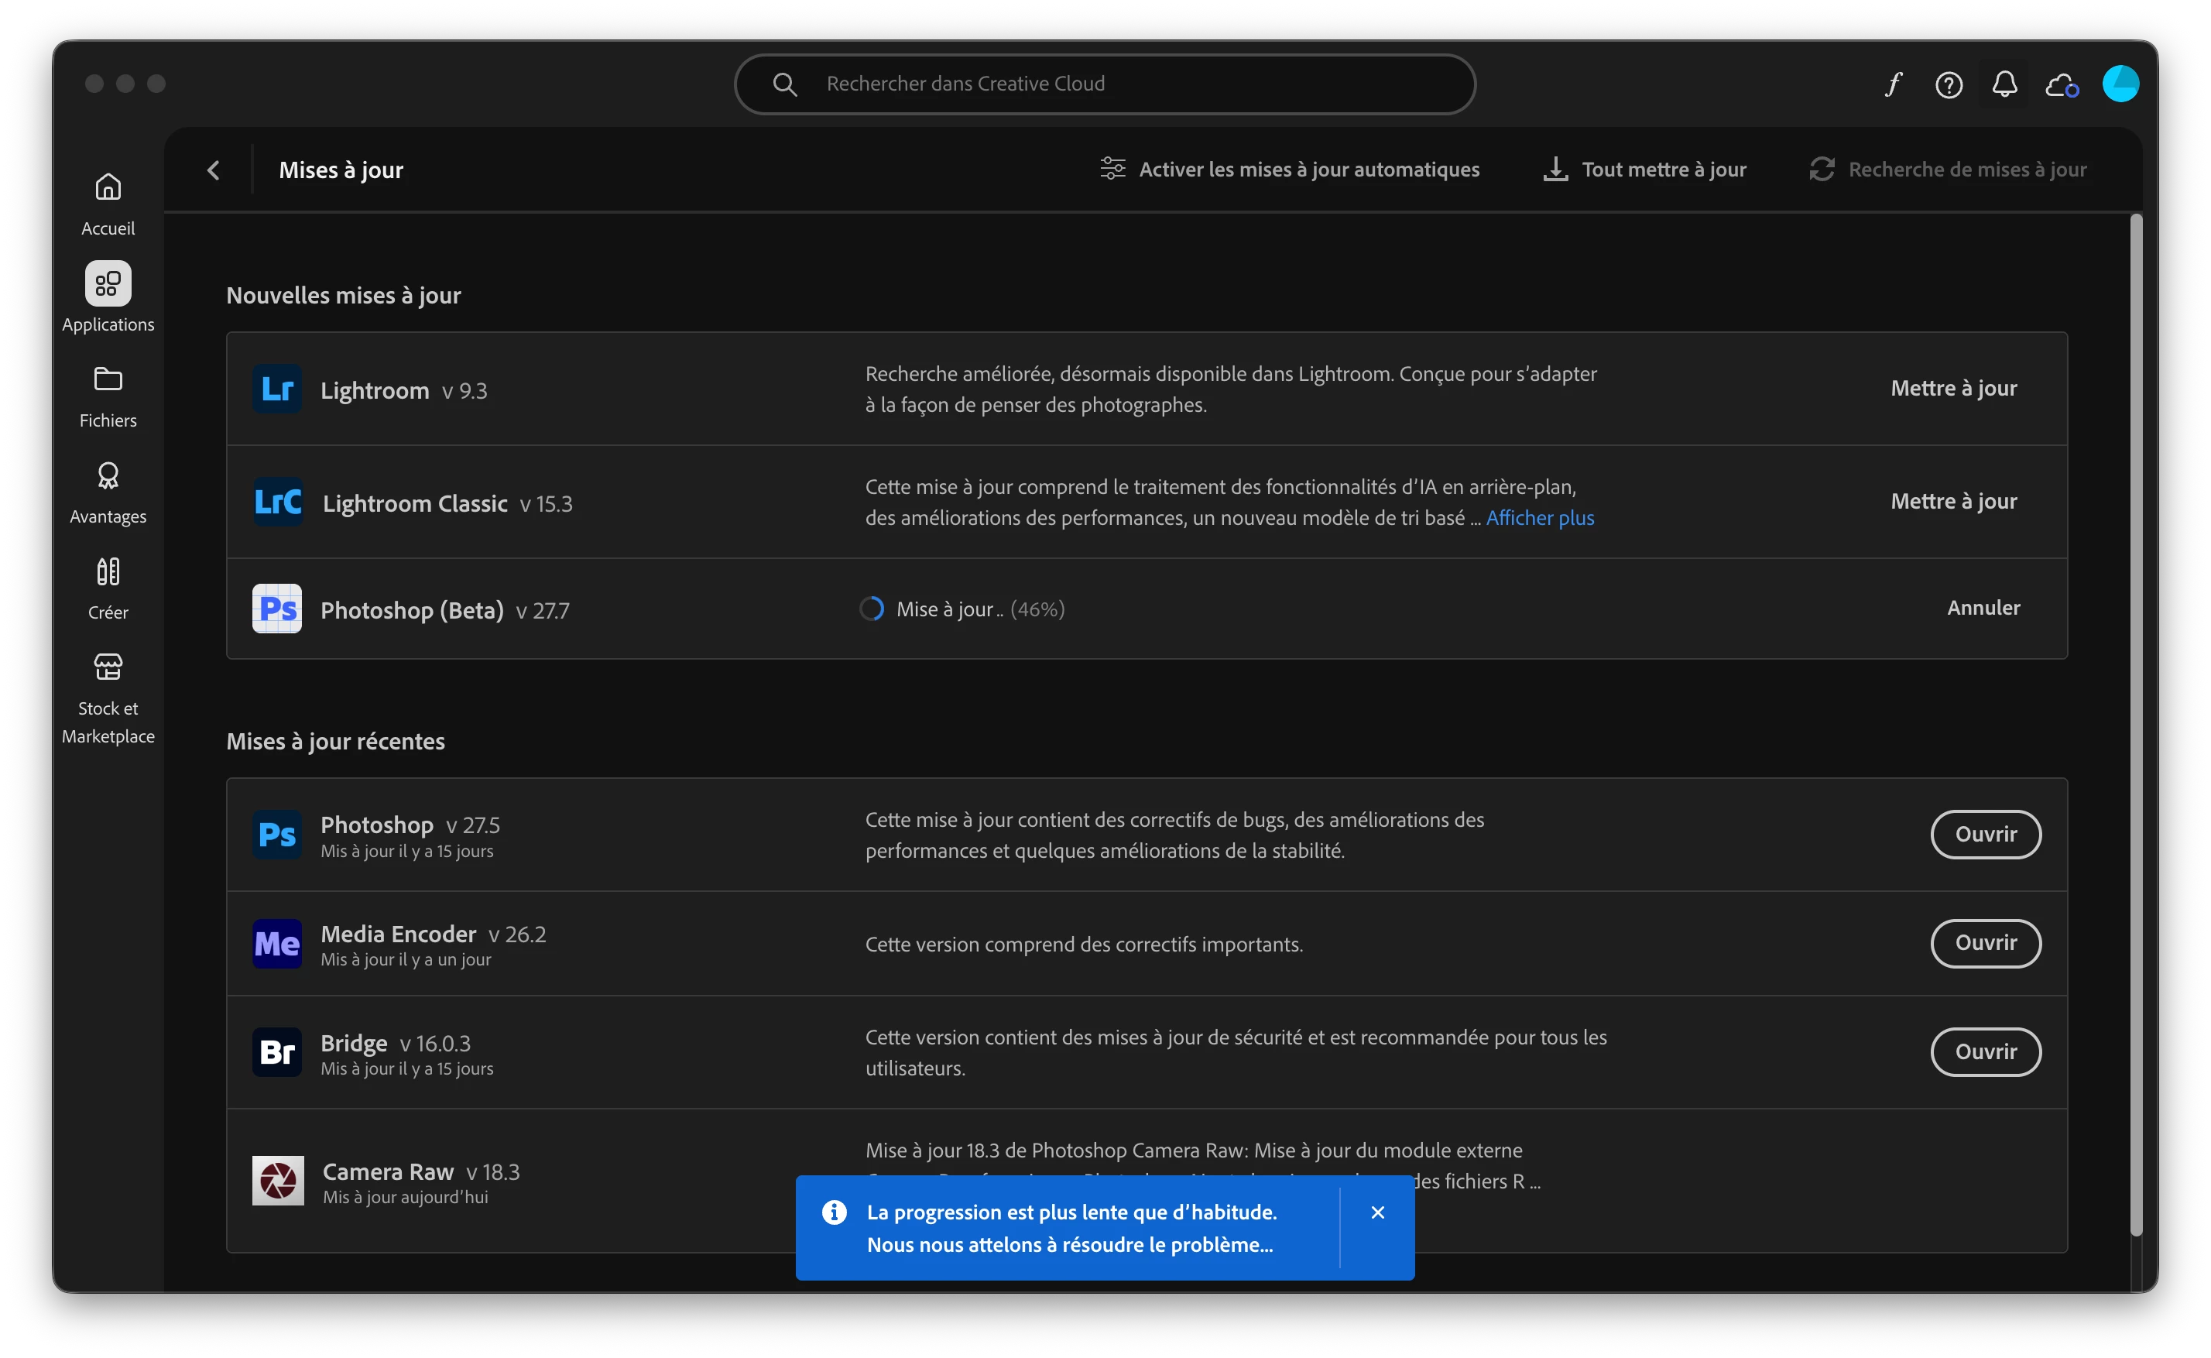Click Tout mettre à jour
Screen dimensions: 2211x1358
(x=1644, y=170)
